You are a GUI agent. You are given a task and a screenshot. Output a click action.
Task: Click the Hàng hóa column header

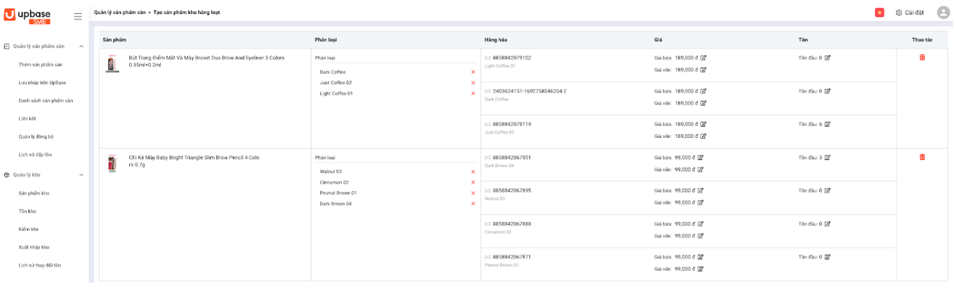pos(496,40)
